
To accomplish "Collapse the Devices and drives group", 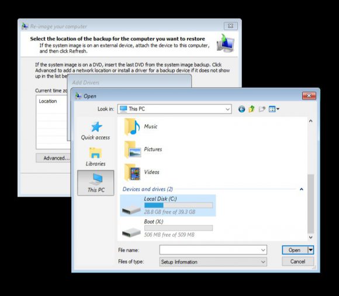I will (x=302, y=190).
